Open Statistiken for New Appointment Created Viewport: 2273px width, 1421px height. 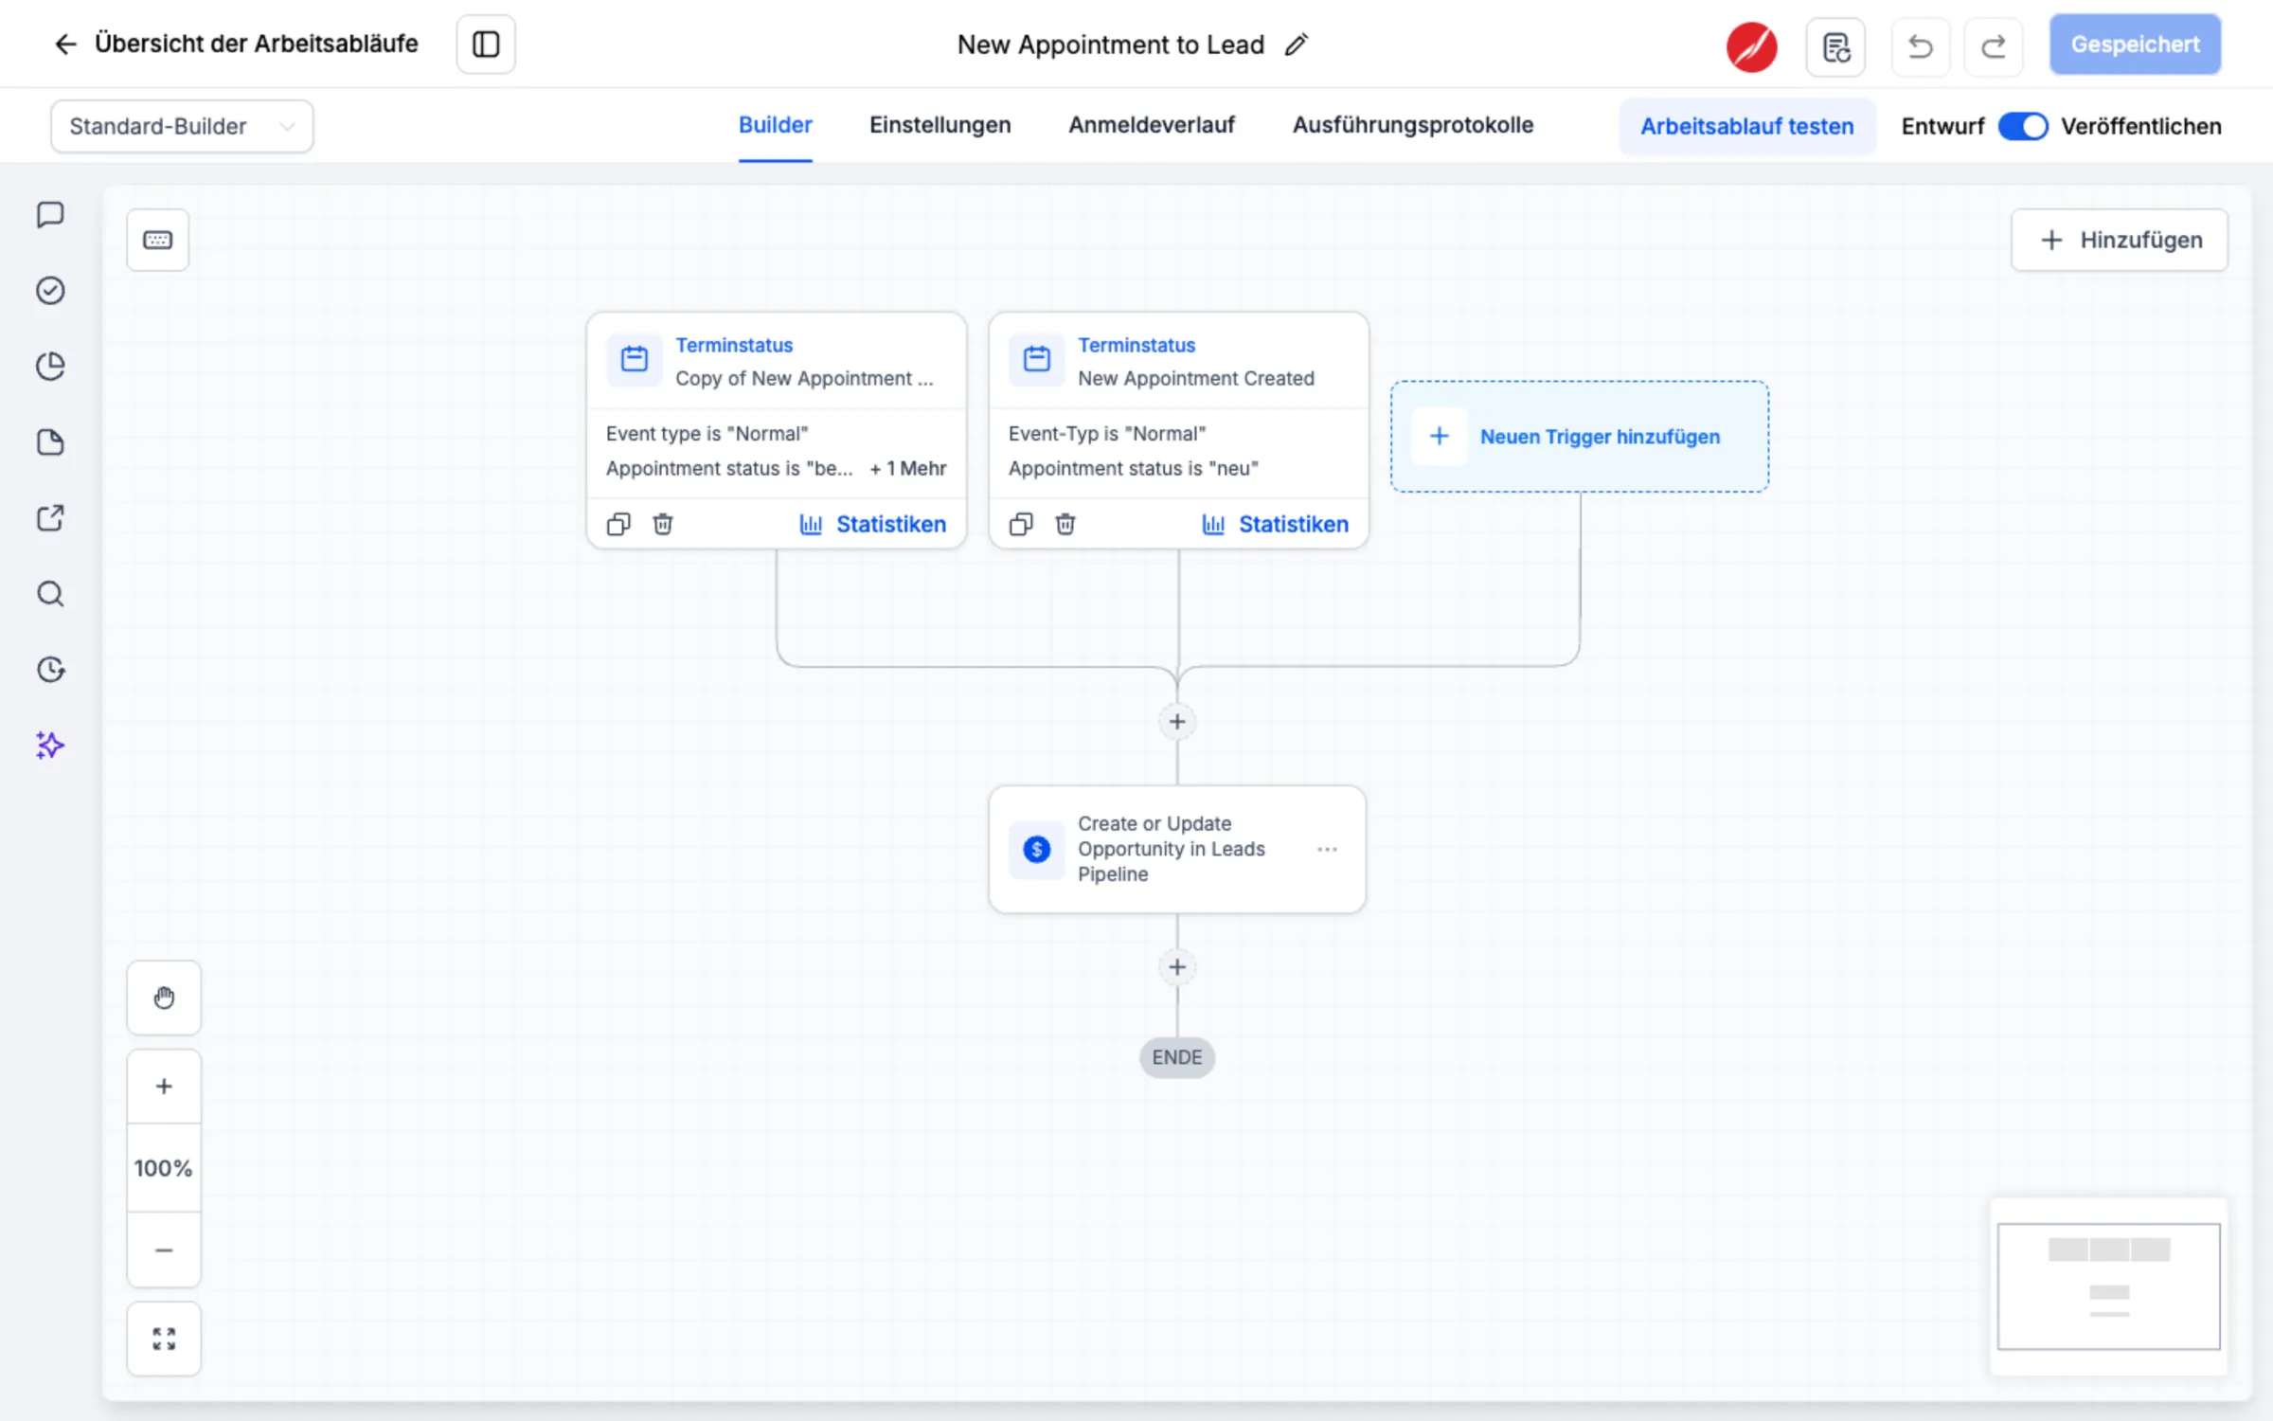pos(1275,524)
